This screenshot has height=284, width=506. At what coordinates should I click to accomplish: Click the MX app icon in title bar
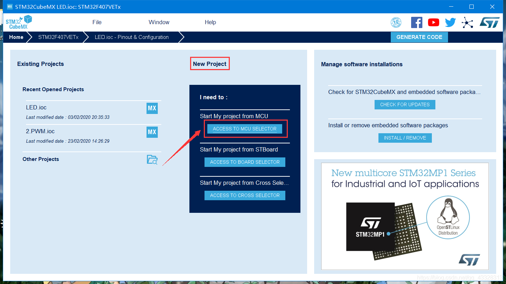(10, 7)
